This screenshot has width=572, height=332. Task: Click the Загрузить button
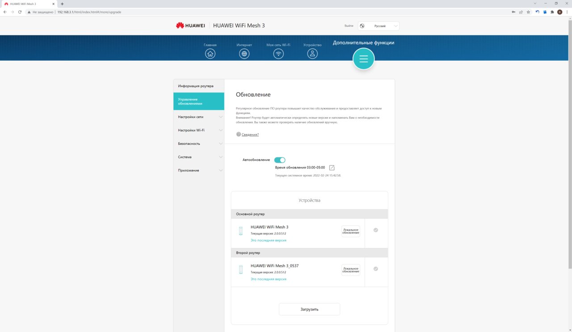pyautogui.click(x=309, y=309)
